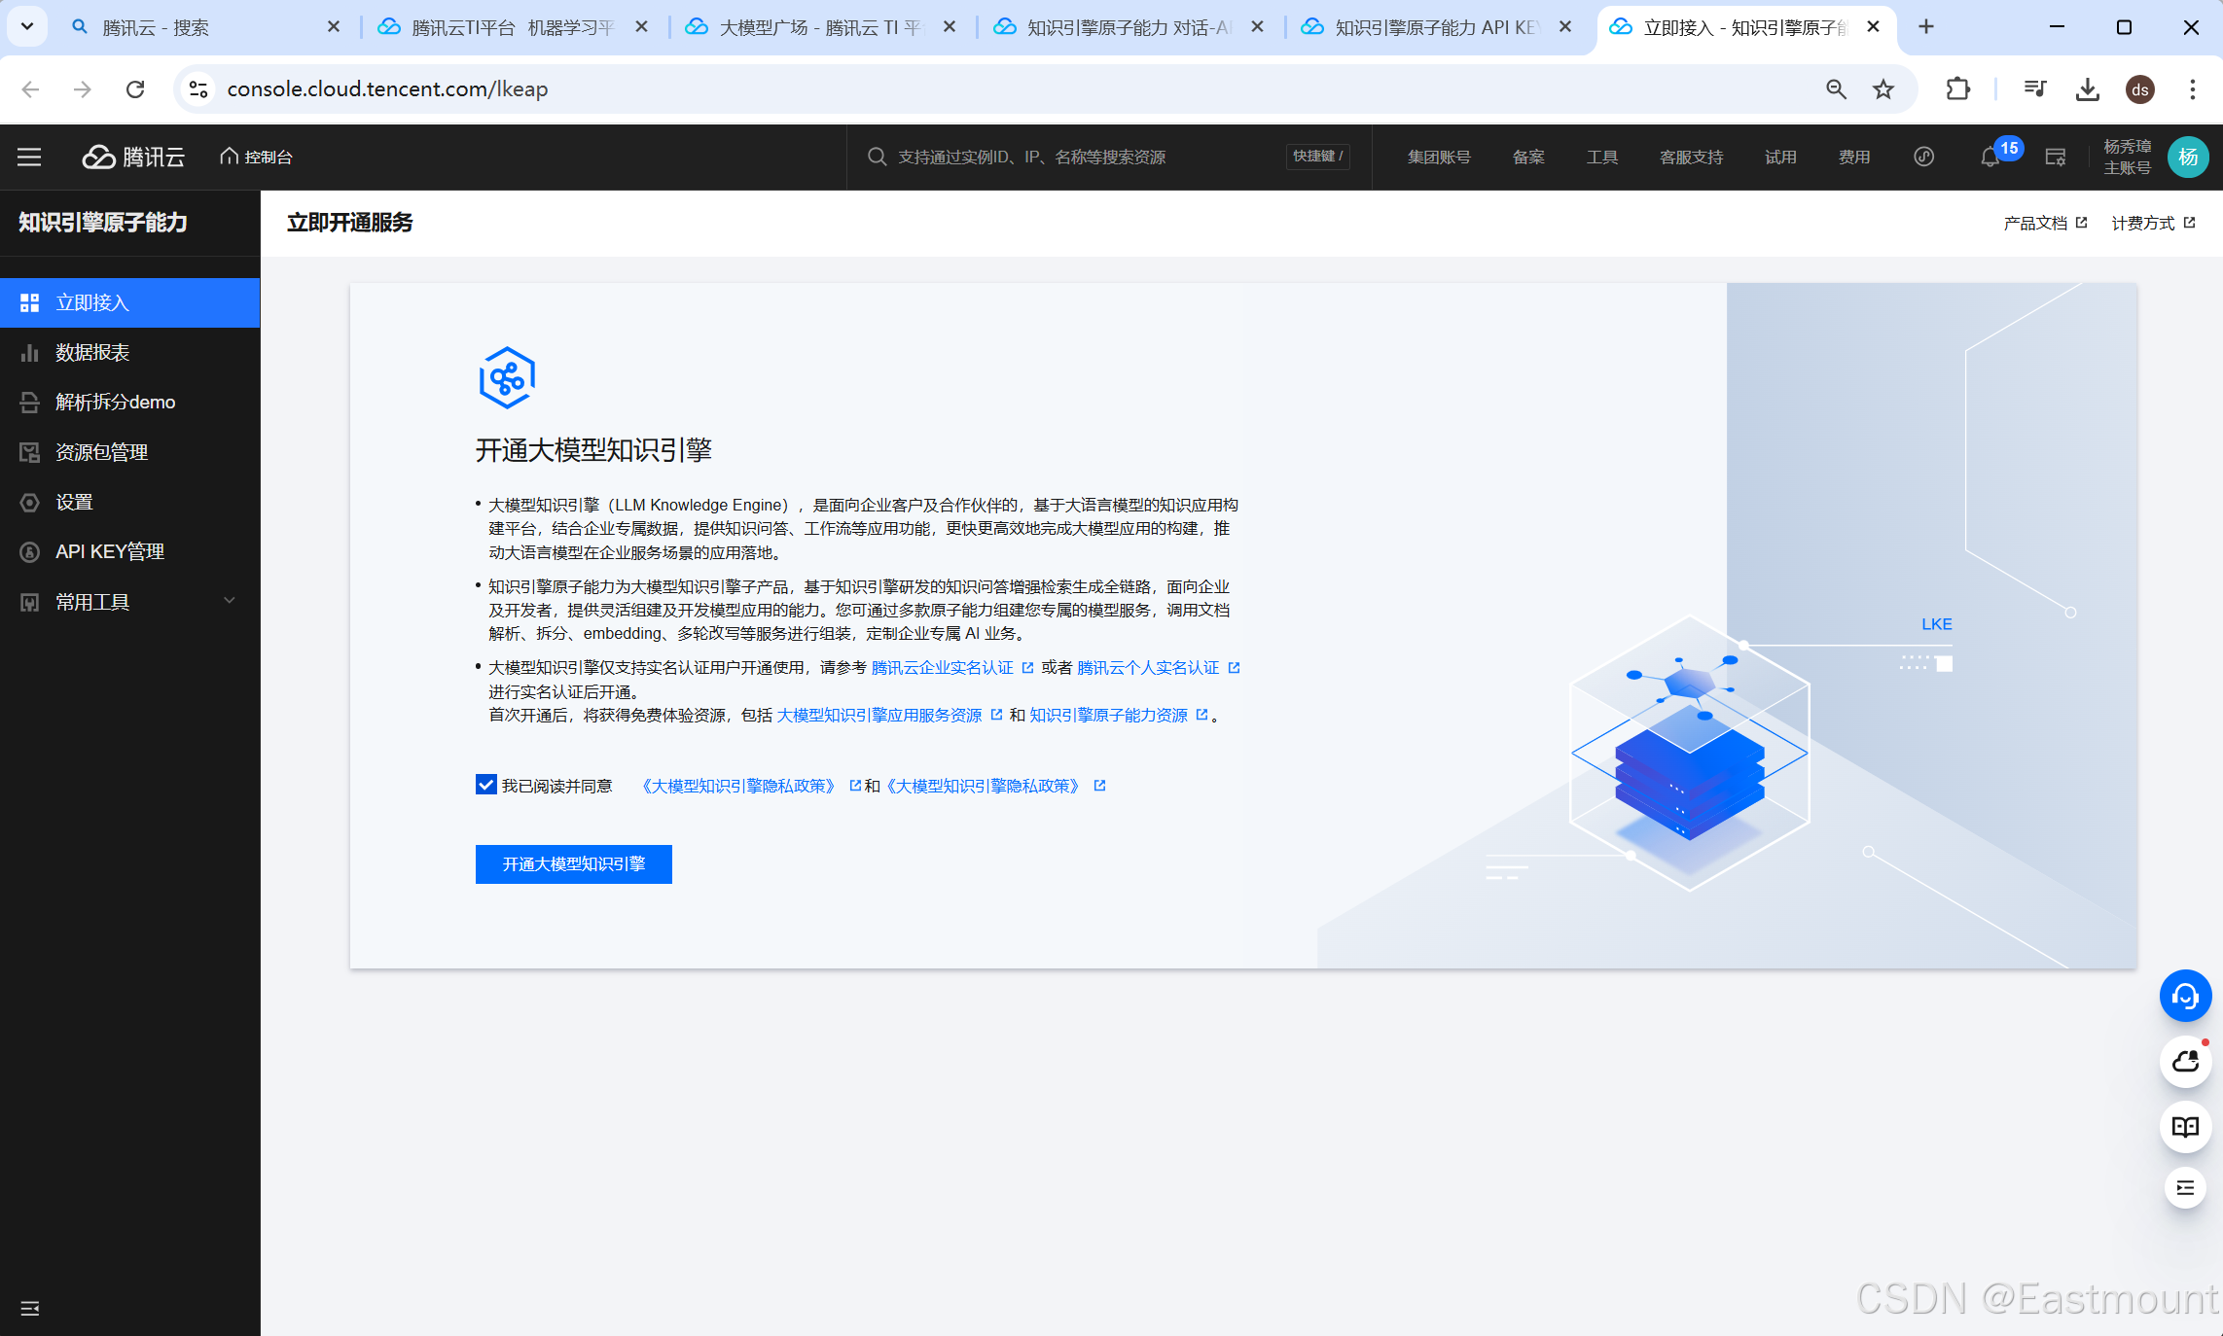The image size is (2223, 1336).
Task: Click the browser extensions puzzle icon
Action: tap(1957, 89)
